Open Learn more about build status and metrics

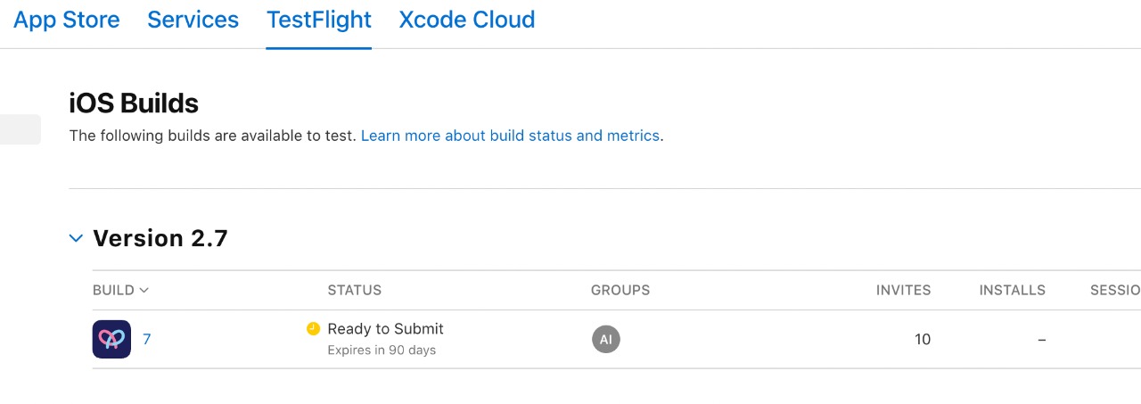pos(510,136)
